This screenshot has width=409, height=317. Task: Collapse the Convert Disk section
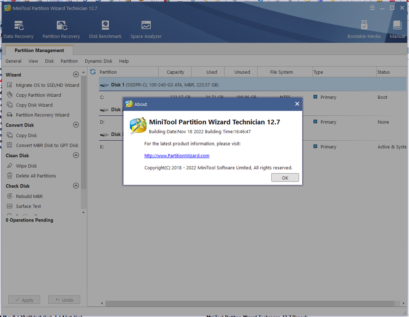76,125
